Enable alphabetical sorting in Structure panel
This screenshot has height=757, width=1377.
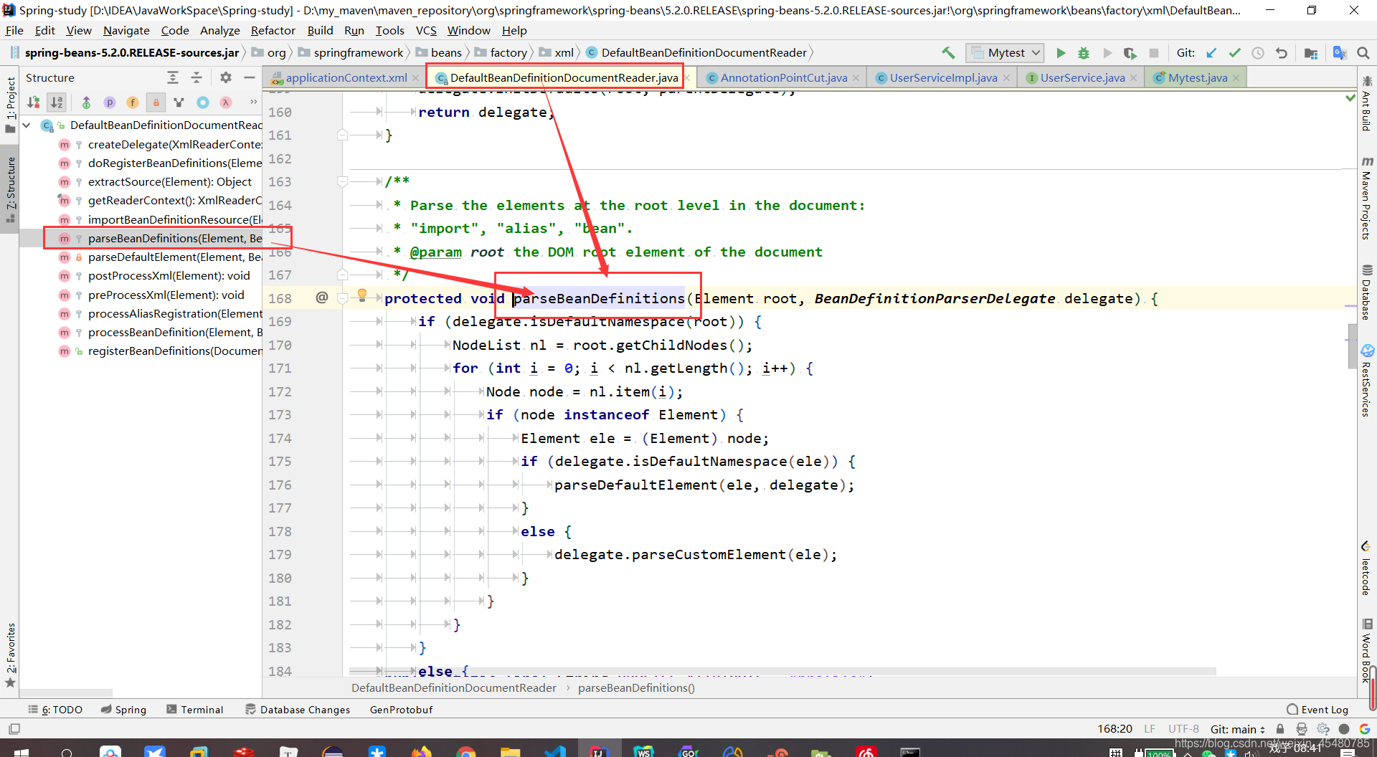click(x=56, y=102)
